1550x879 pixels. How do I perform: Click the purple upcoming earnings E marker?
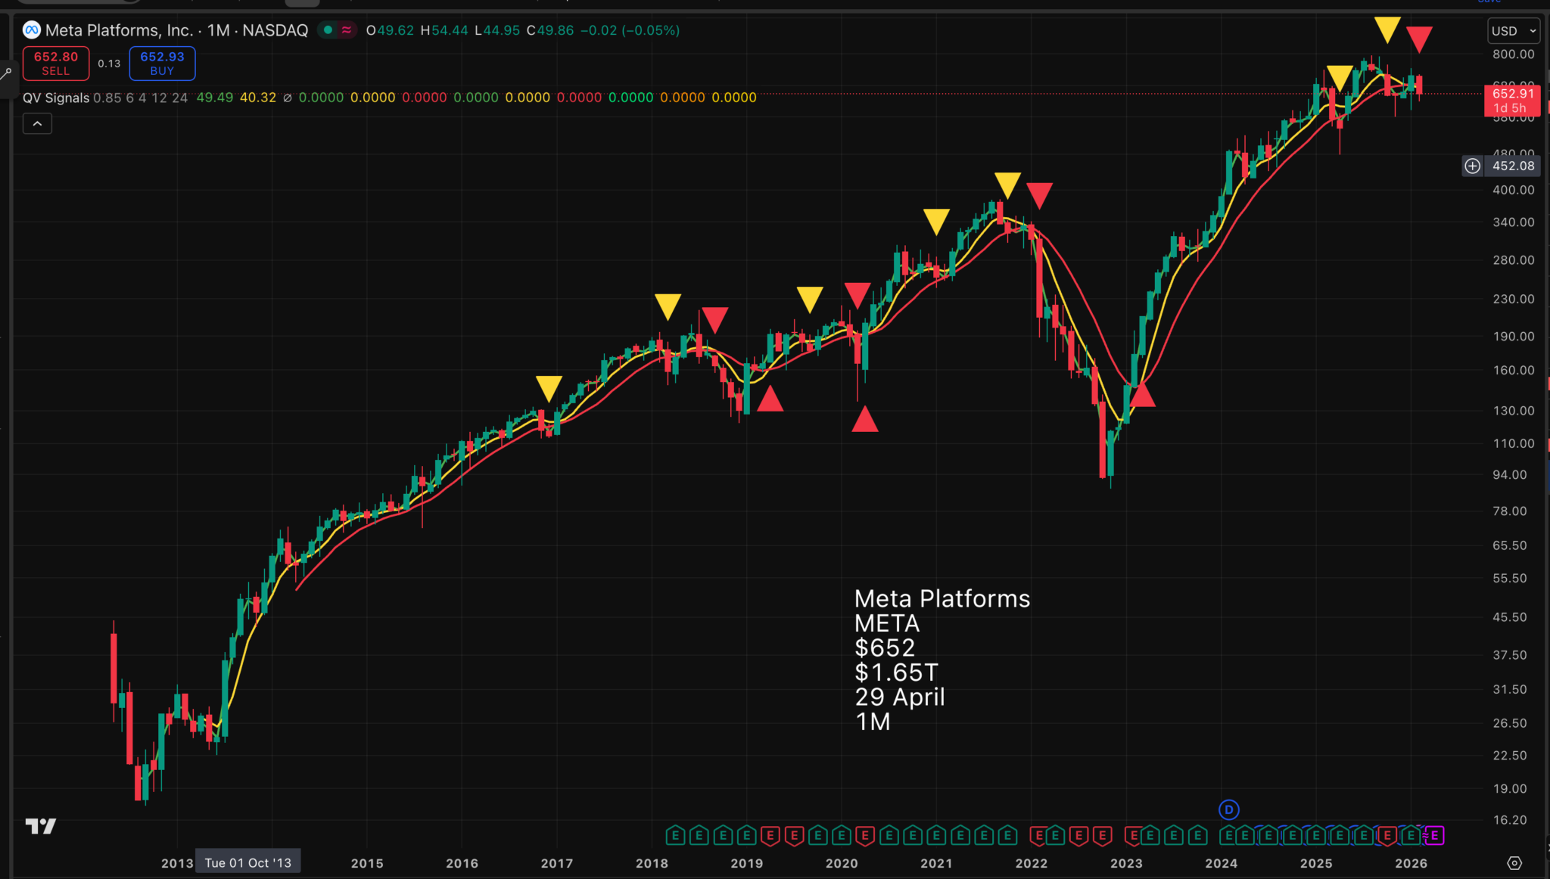pos(1434,836)
